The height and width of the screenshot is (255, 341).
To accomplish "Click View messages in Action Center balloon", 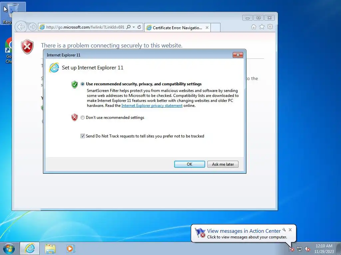I will point(244,231).
